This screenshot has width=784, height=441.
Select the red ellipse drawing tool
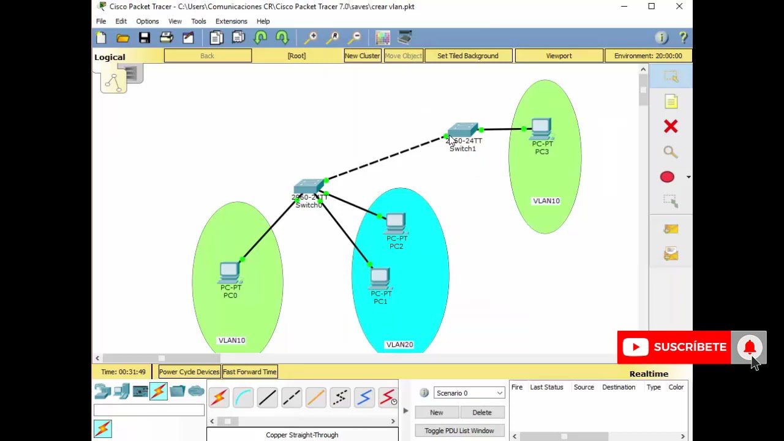click(667, 177)
